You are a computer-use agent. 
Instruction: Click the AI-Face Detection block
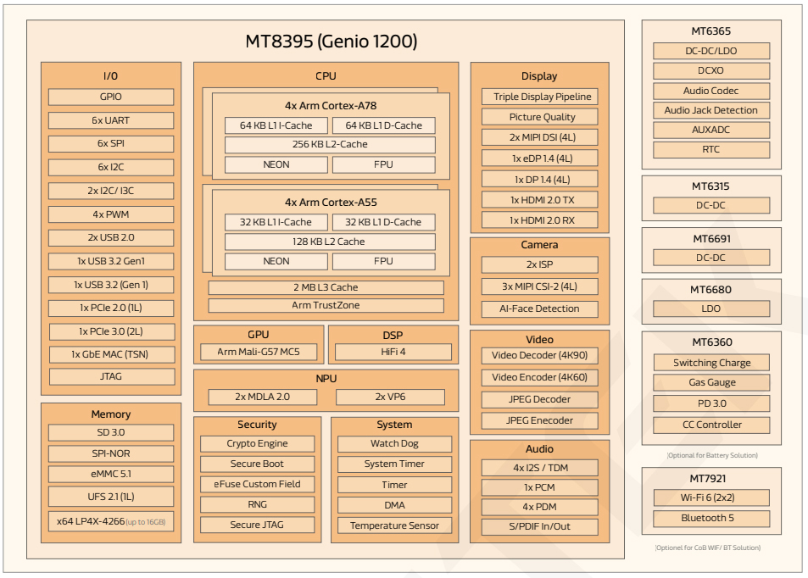pos(539,308)
